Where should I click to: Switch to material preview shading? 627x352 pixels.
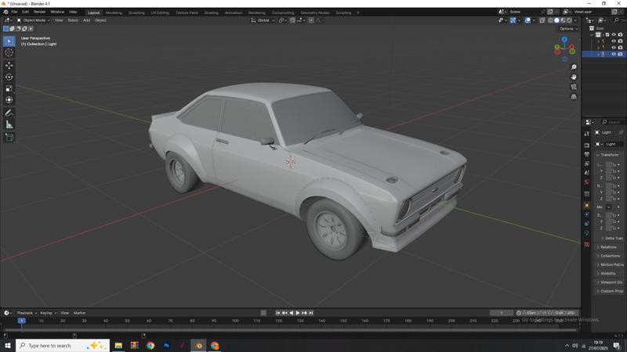[563, 20]
